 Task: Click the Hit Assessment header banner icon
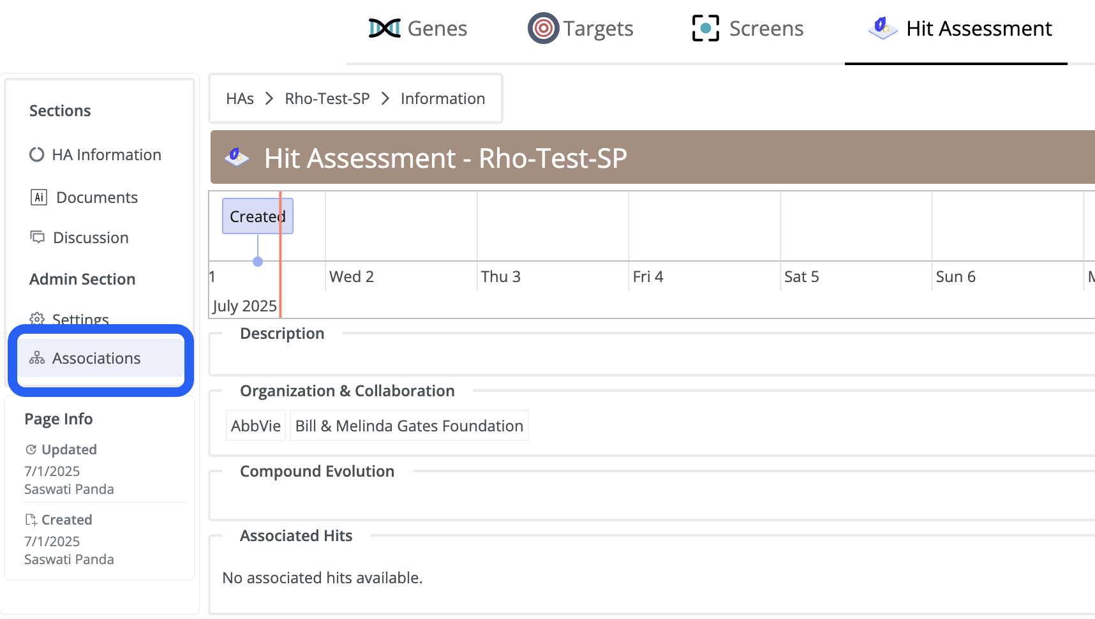point(237,157)
